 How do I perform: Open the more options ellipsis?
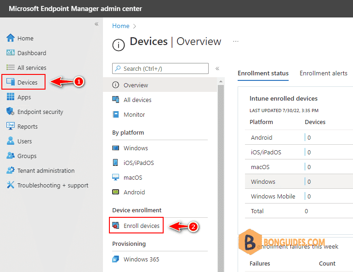click(x=236, y=41)
